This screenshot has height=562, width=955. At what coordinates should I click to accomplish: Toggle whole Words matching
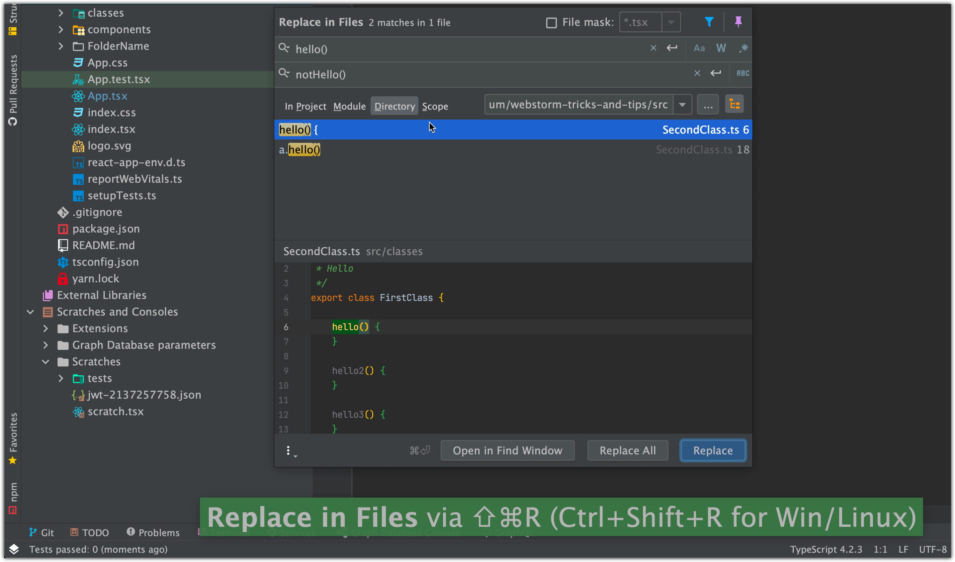[x=721, y=48]
